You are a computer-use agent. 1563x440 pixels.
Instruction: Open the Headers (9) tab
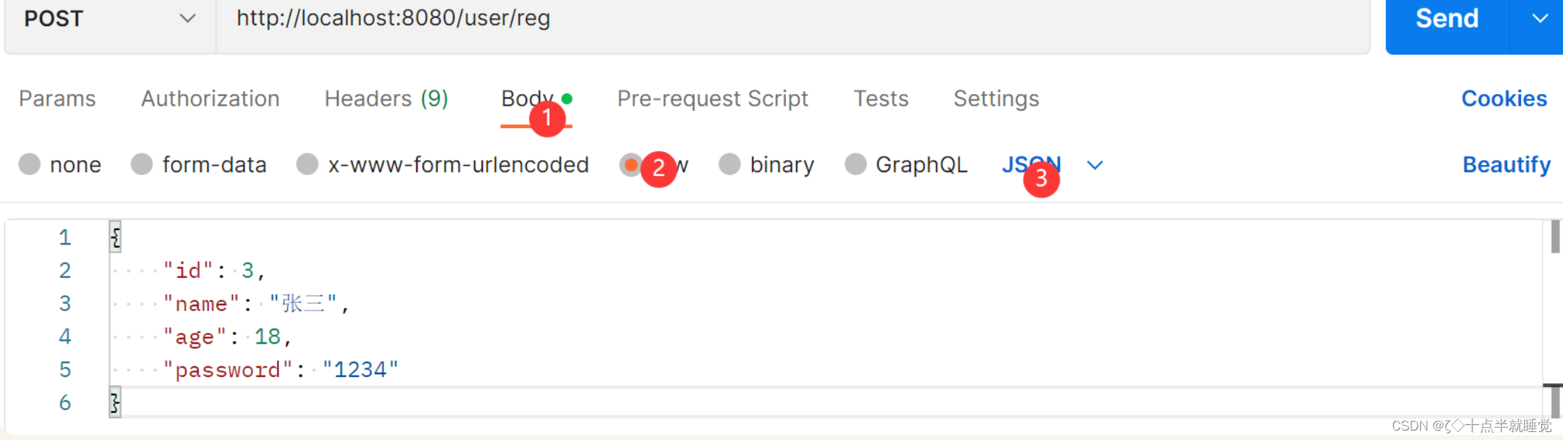pyautogui.click(x=386, y=98)
